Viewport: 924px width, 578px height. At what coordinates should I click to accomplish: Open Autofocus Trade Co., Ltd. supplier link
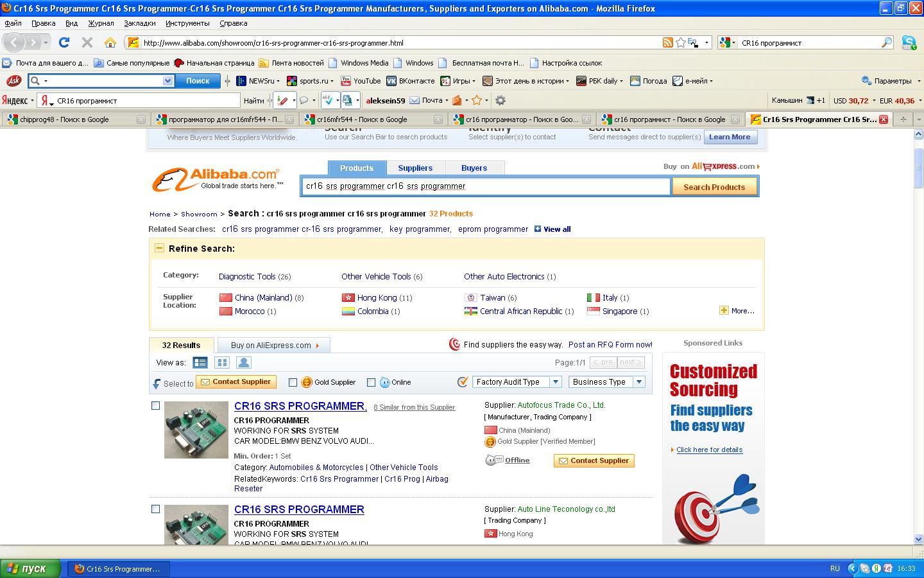pyautogui.click(x=561, y=405)
